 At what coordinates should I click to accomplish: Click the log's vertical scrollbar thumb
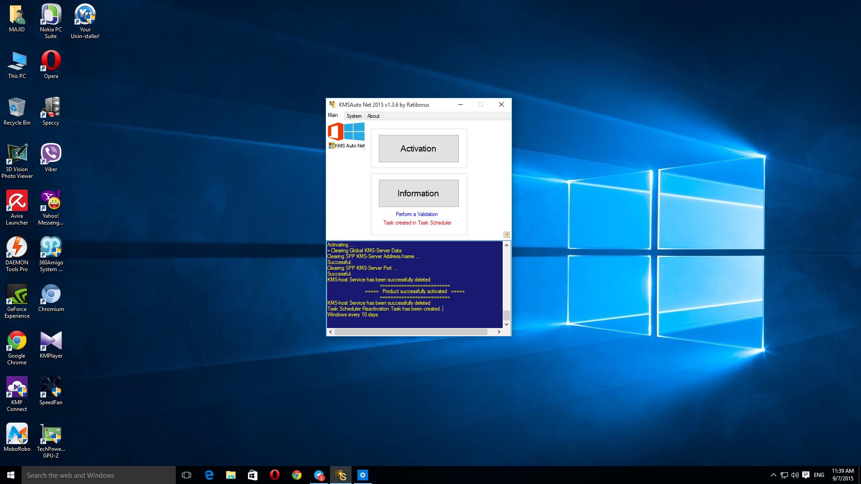[506, 315]
